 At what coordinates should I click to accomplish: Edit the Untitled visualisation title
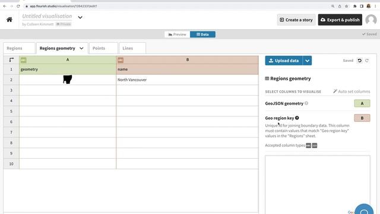point(47,16)
